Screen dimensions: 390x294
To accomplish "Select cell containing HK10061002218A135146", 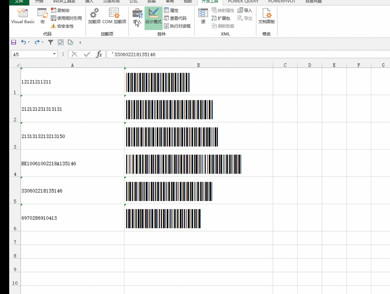I will pos(72,163).
